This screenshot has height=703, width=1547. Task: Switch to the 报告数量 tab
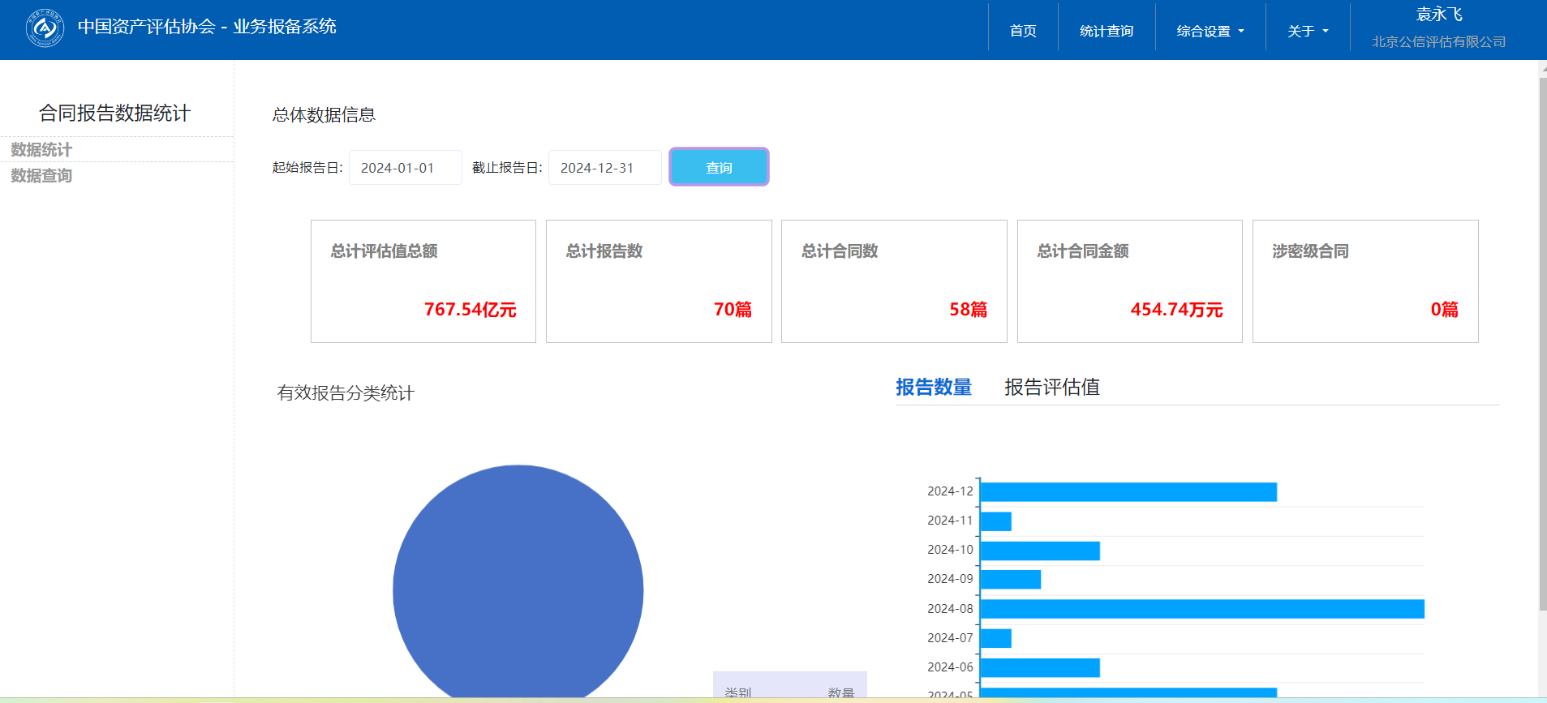click(933, 388)
